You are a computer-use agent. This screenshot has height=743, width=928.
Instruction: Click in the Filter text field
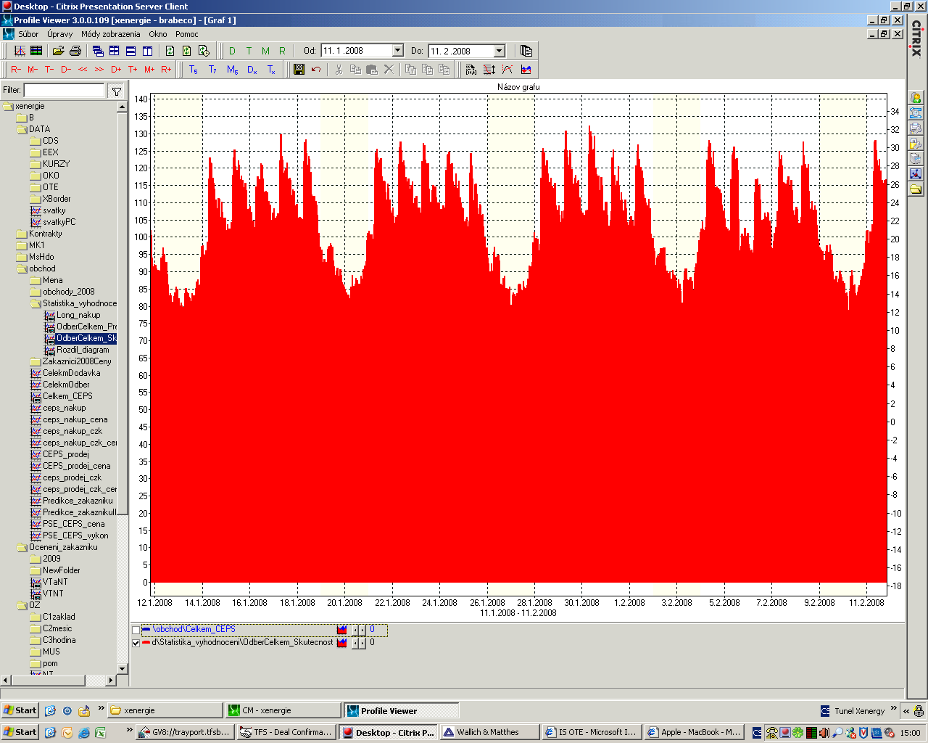click(65, 91)
